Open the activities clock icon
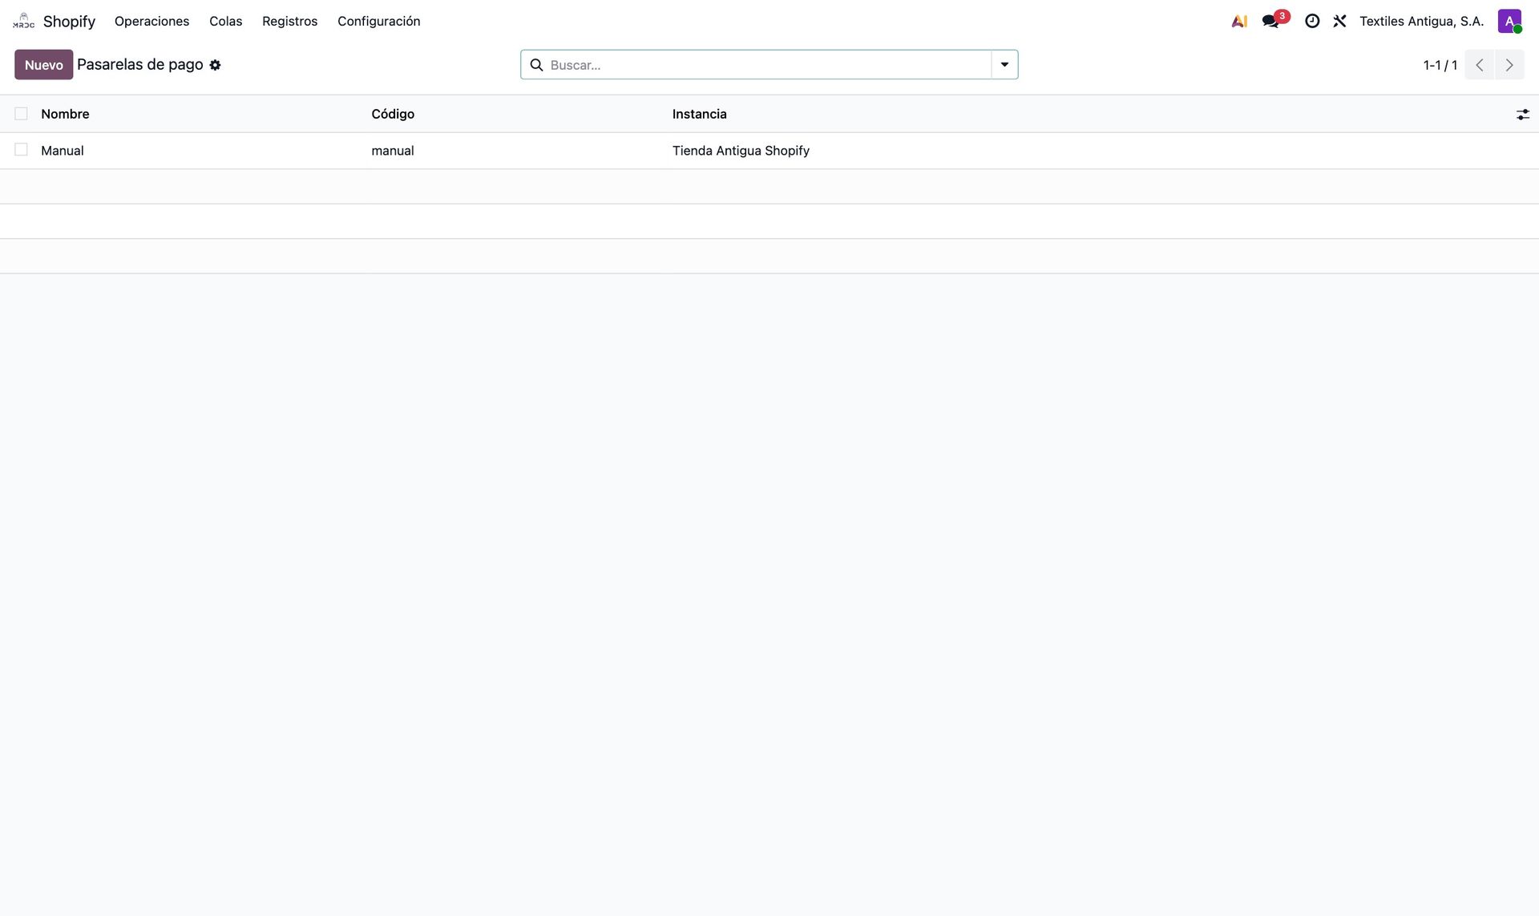Viewport: 1539px width, 916px height. pyautogui.click(x=1312, y=22)
